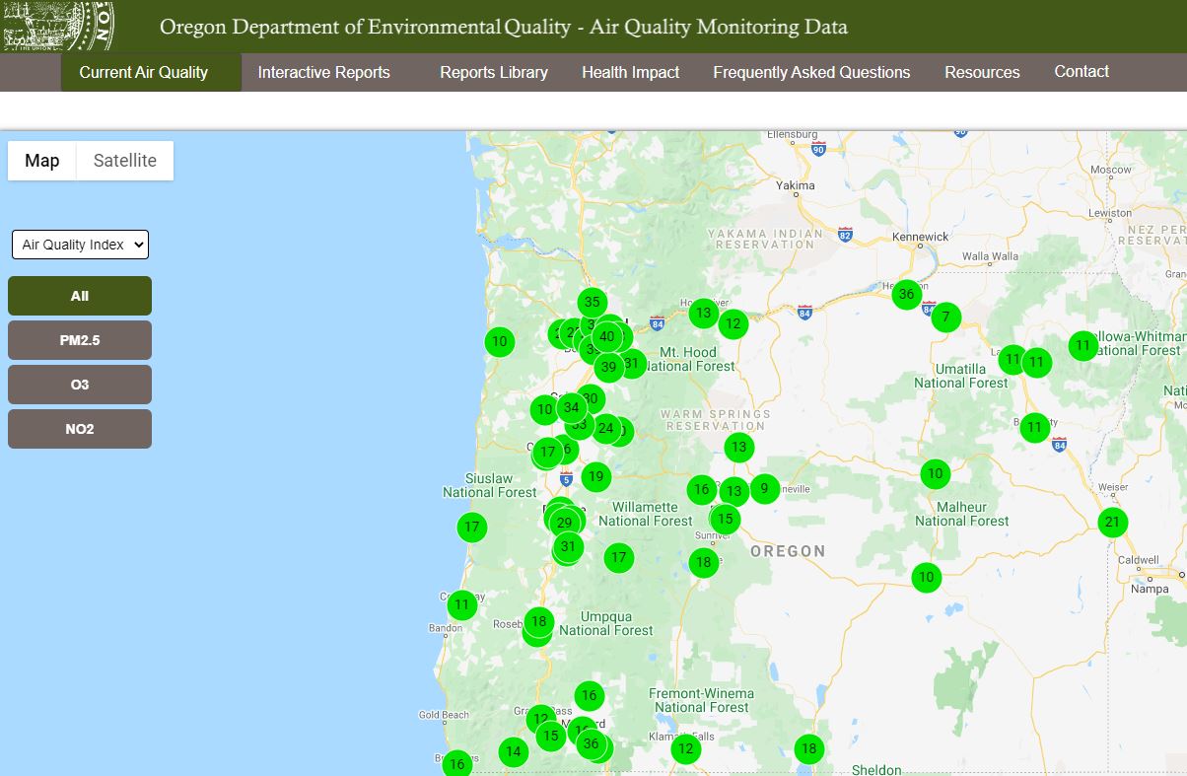Click the Lewiston city label
This screenshot has width=1187, height=776.
[x=1109, y=213]
